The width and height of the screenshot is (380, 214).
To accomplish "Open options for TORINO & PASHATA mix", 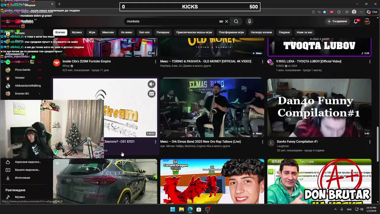I will pos(262,62).
